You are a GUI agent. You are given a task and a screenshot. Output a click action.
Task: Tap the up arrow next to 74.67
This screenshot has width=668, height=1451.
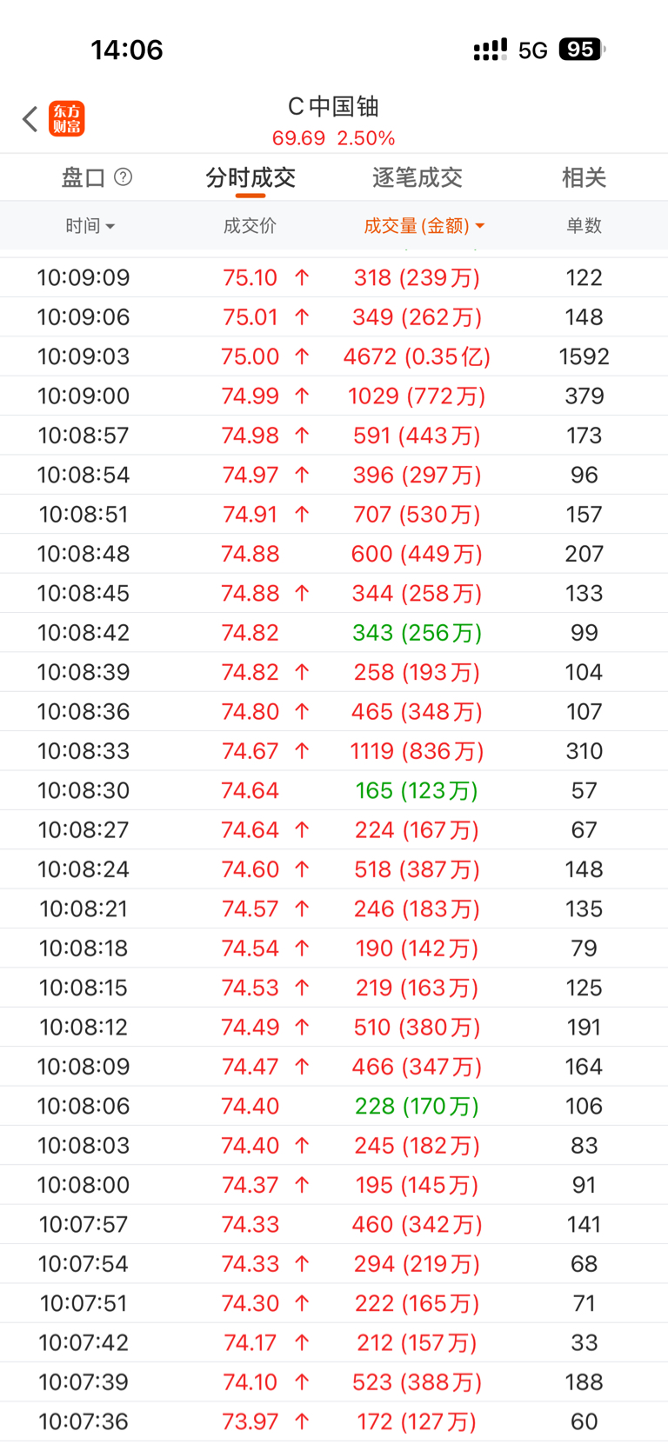click(x=302, y=751)
